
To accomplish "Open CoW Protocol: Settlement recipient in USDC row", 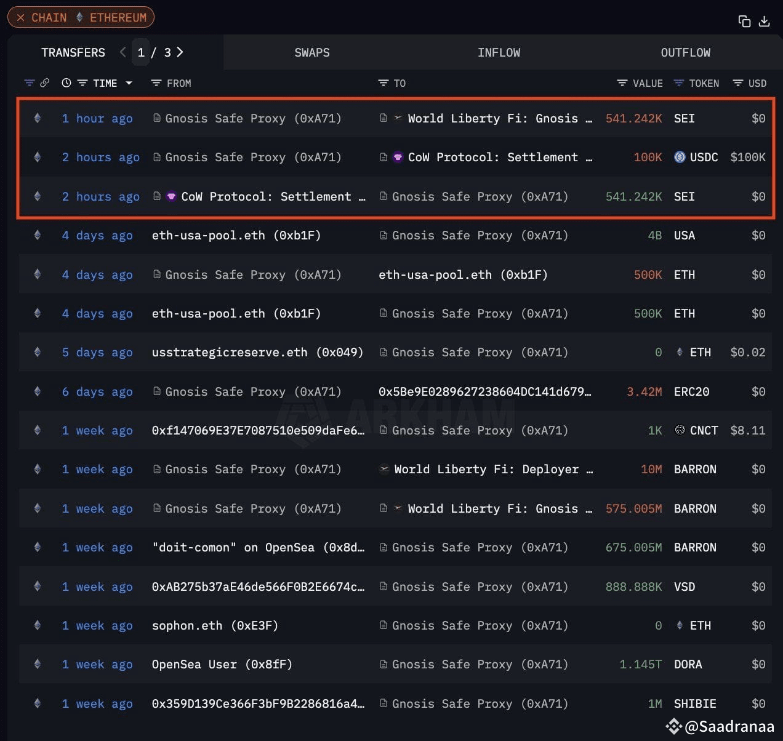I will [499, 157].
